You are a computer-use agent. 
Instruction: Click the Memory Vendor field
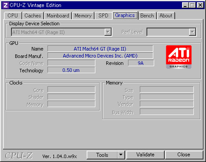point(167,104)
